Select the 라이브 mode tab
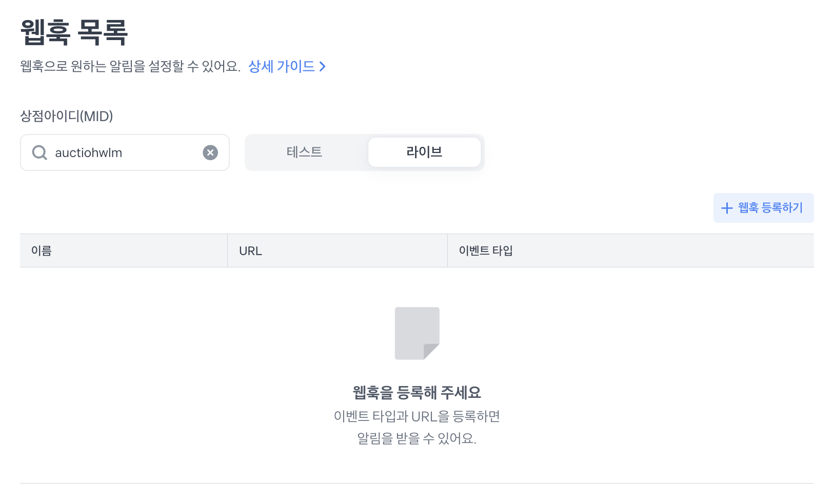This screenshot has width=833, height=499. coord(424,152)
